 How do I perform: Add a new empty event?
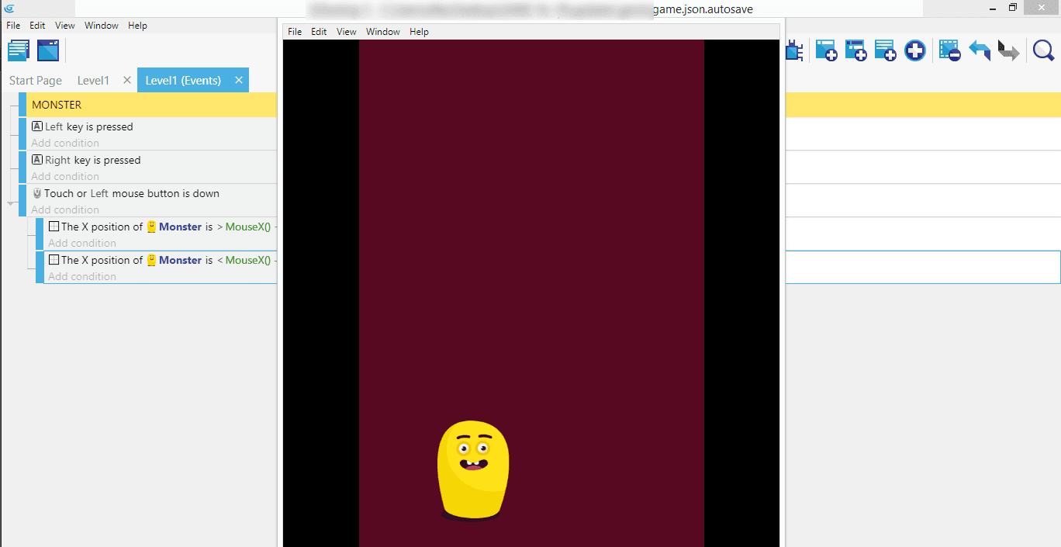[826, 51]
